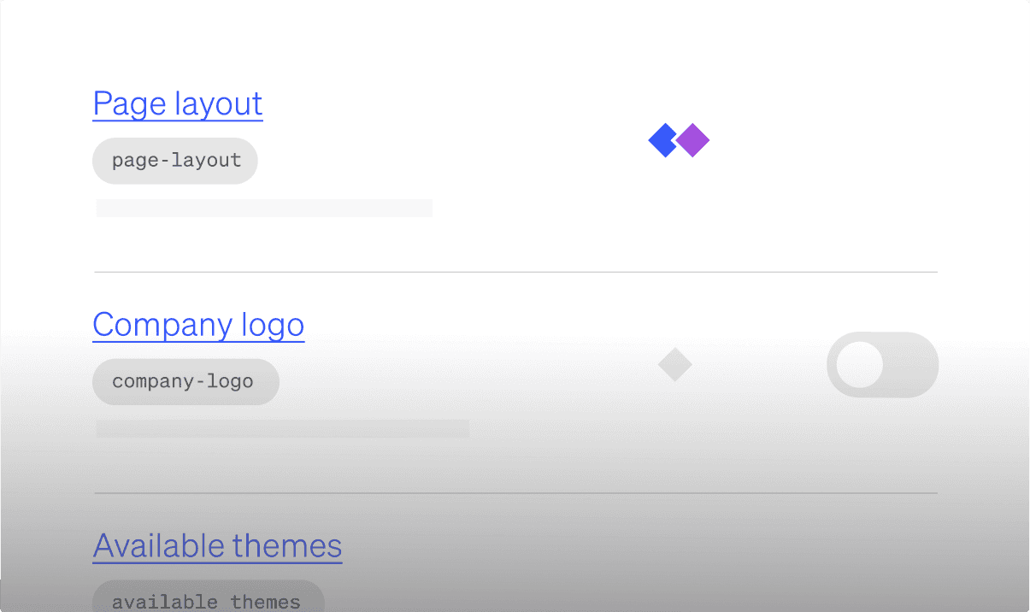Enable the Company logo toggle switch

click(x=882, y=365)
